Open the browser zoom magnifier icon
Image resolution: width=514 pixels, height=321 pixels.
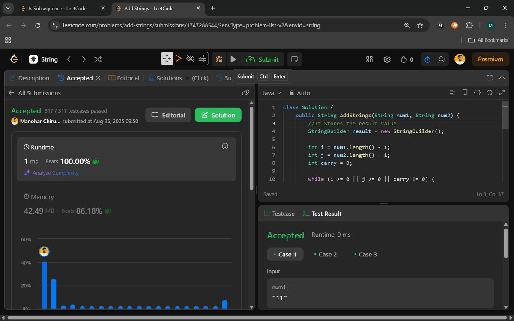(x=407, y=25)
